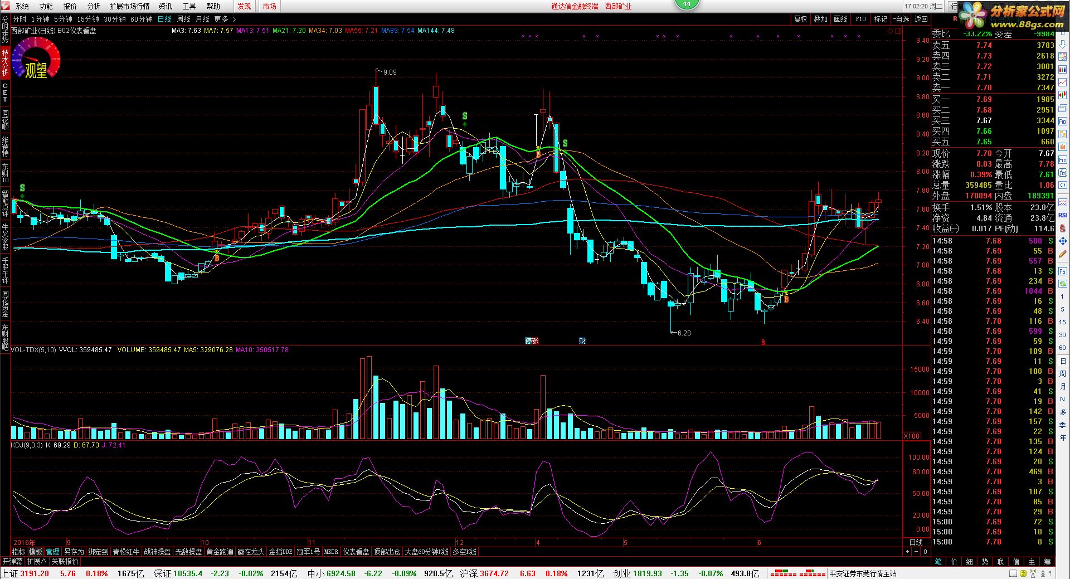Viewport: 1070px width, 579px height.
Task: Click the tree-structure icon in right toolbar
Action: (x=1063, y=134)
